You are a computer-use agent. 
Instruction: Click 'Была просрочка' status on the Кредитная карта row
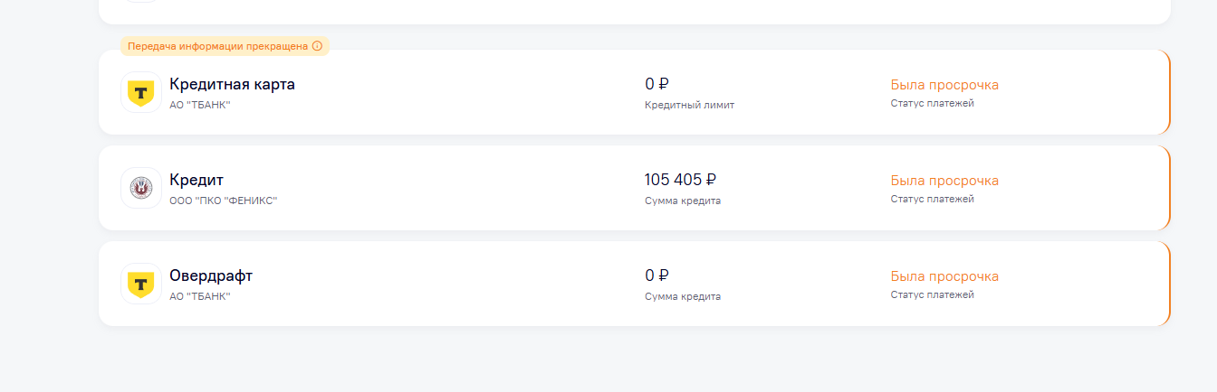tap(944, 85)
